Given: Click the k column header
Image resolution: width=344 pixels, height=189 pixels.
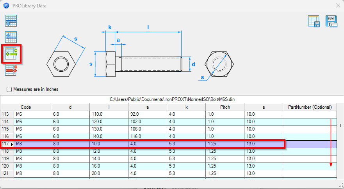Looking at the screenshot, I should pyautogui.click(x=186, y=107).
